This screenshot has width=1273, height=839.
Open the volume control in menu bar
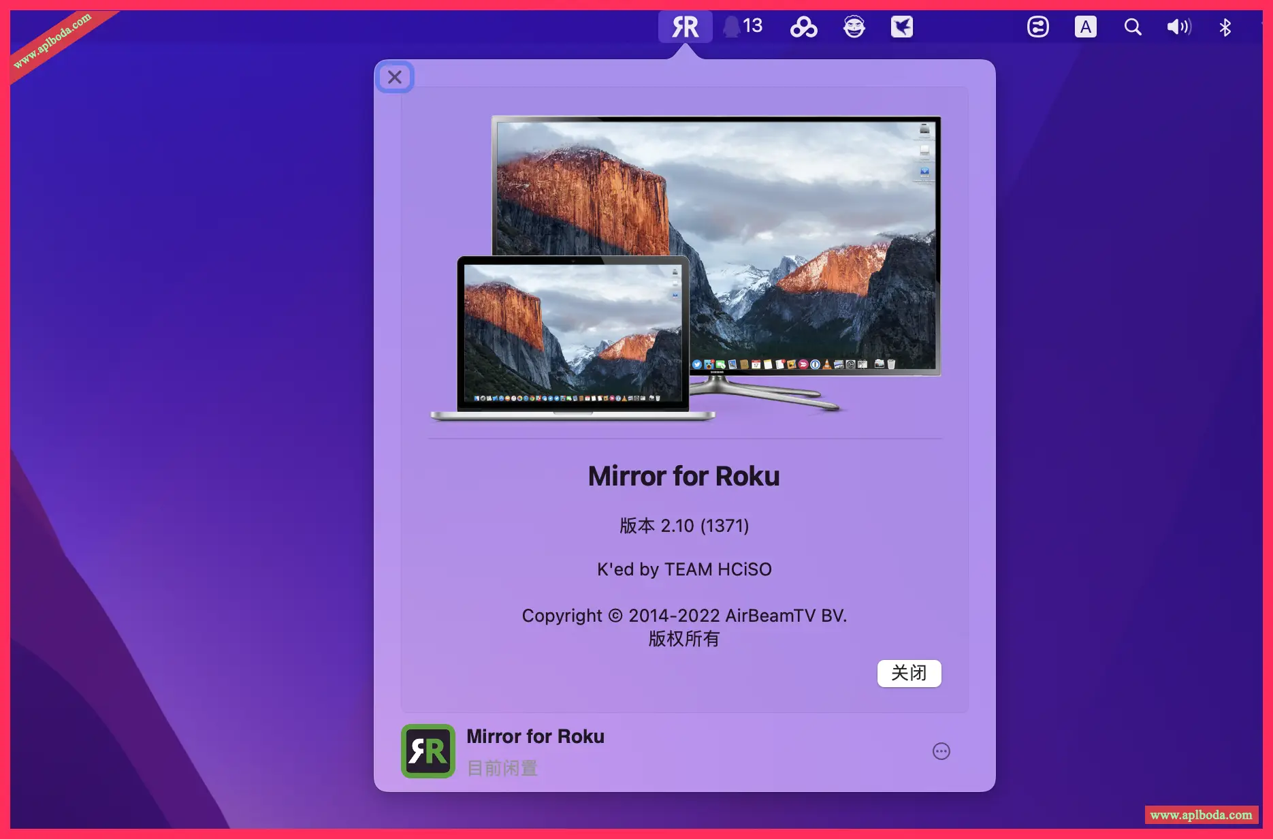1179,27
